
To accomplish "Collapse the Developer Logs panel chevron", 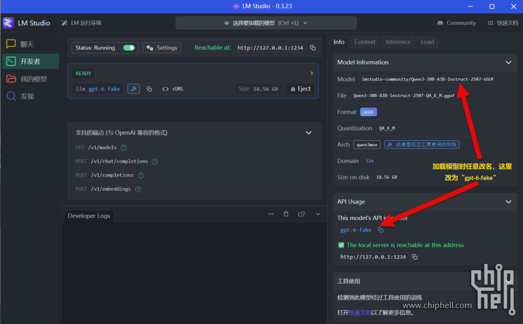I will 318,214.
